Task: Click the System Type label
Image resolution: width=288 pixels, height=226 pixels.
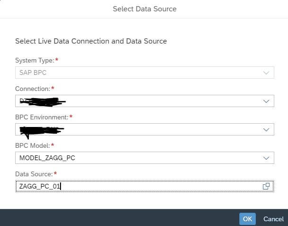Action: [x=35, y=60]
